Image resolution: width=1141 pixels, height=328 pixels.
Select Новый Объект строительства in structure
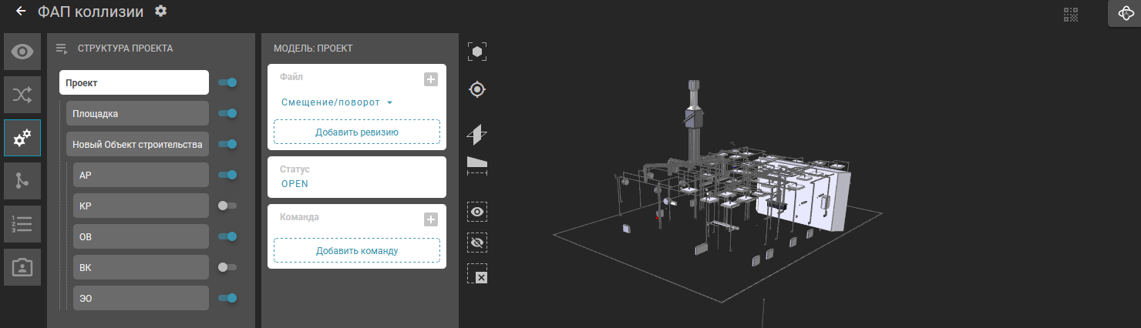pos(137,144)
